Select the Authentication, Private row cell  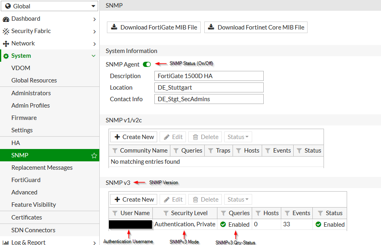click(185, 224)
